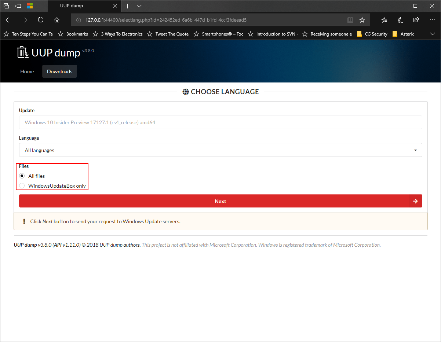Select WindowsUpdateBox only option

22,185
